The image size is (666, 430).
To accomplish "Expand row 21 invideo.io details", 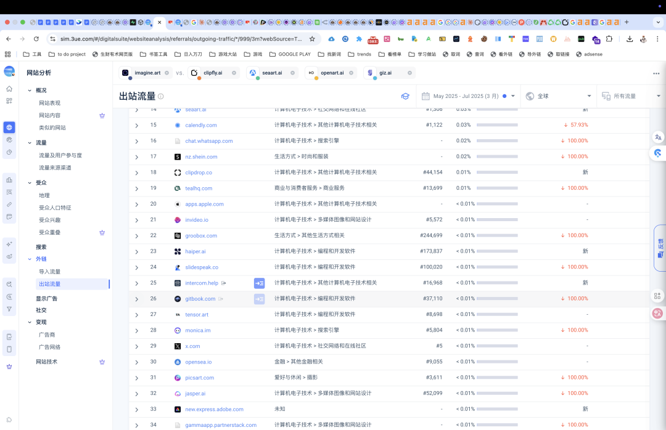I will point(136,221).
